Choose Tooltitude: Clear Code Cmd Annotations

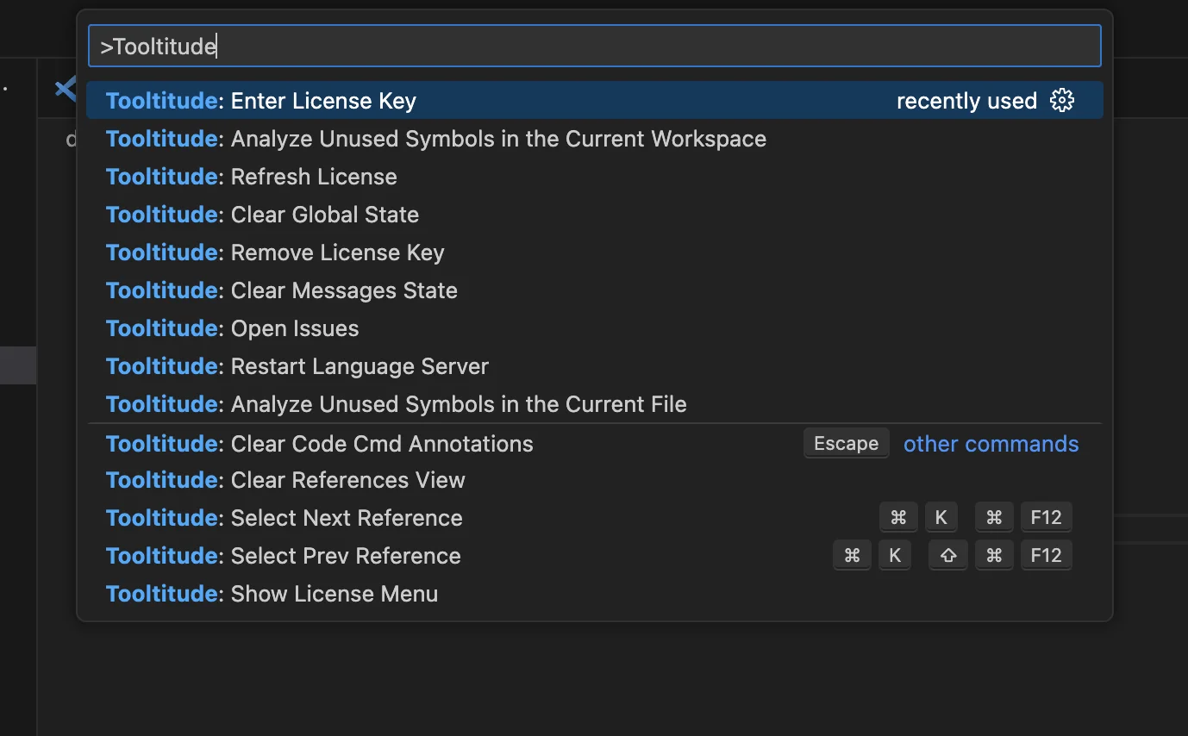595,443
